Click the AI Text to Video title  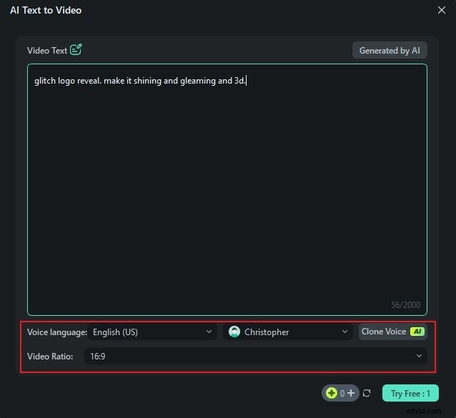click(46, 10)
